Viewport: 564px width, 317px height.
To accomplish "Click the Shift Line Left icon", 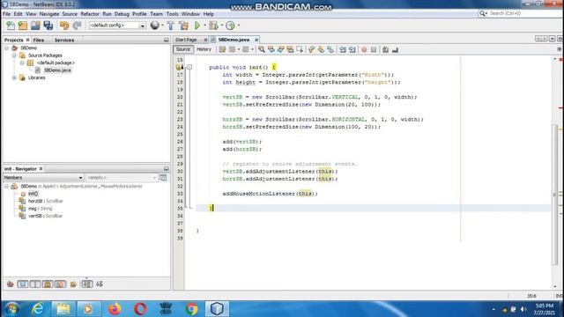I will pyautogui.click(x=343, y=49).
